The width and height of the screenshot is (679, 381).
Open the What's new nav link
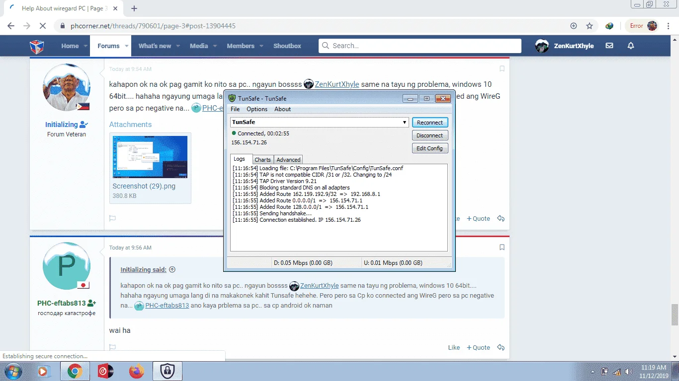pos(155,46)
